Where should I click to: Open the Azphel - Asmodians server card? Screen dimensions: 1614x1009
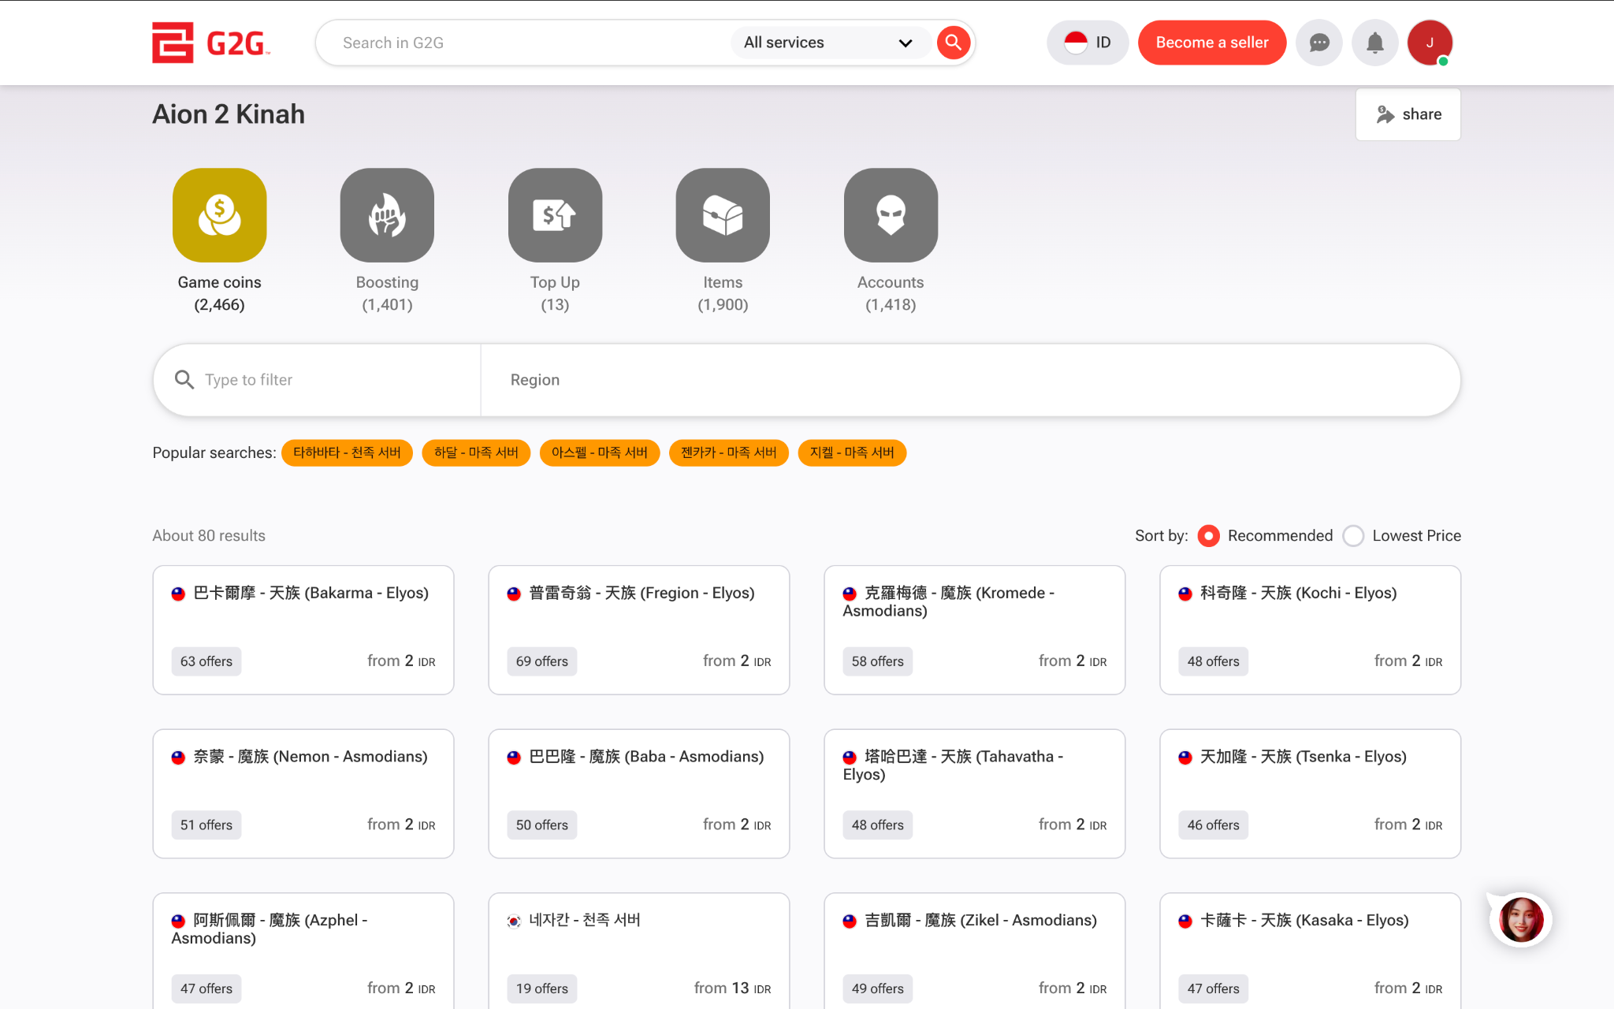[x=303, y=951]
